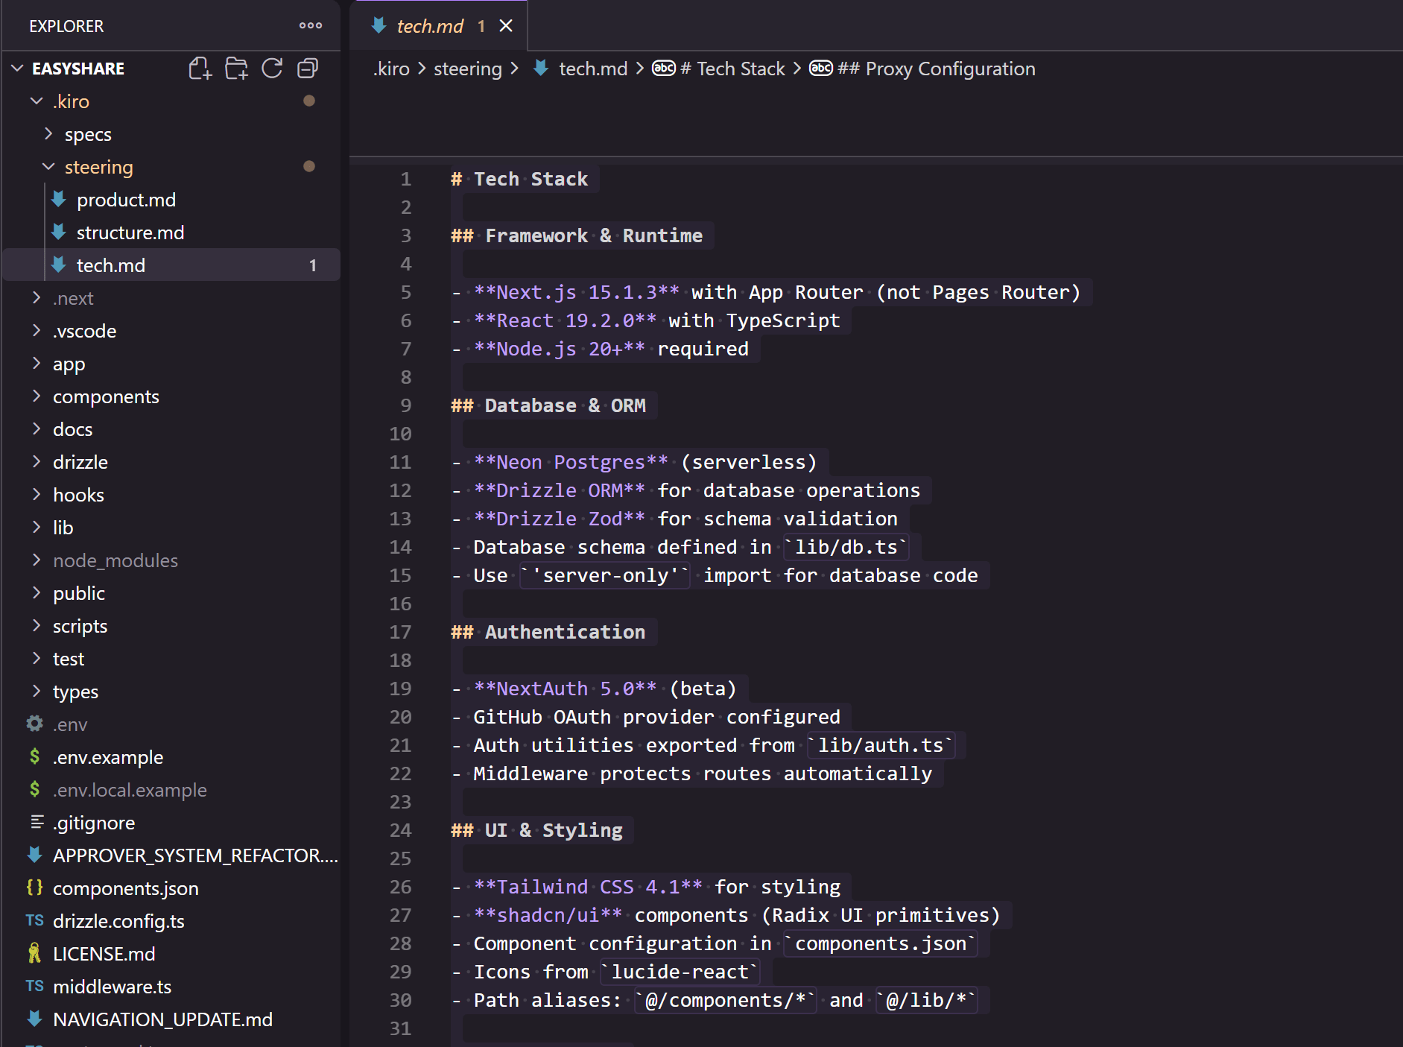
Task: Click the New File icon in Explorer header
Action: point(200,69)
